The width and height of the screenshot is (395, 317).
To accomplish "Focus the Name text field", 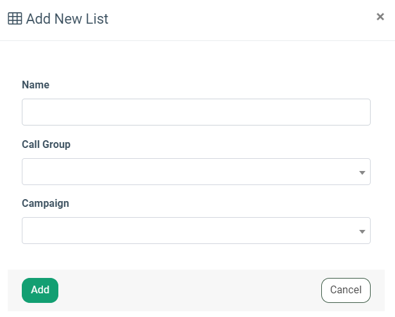I will click(196, 112).
